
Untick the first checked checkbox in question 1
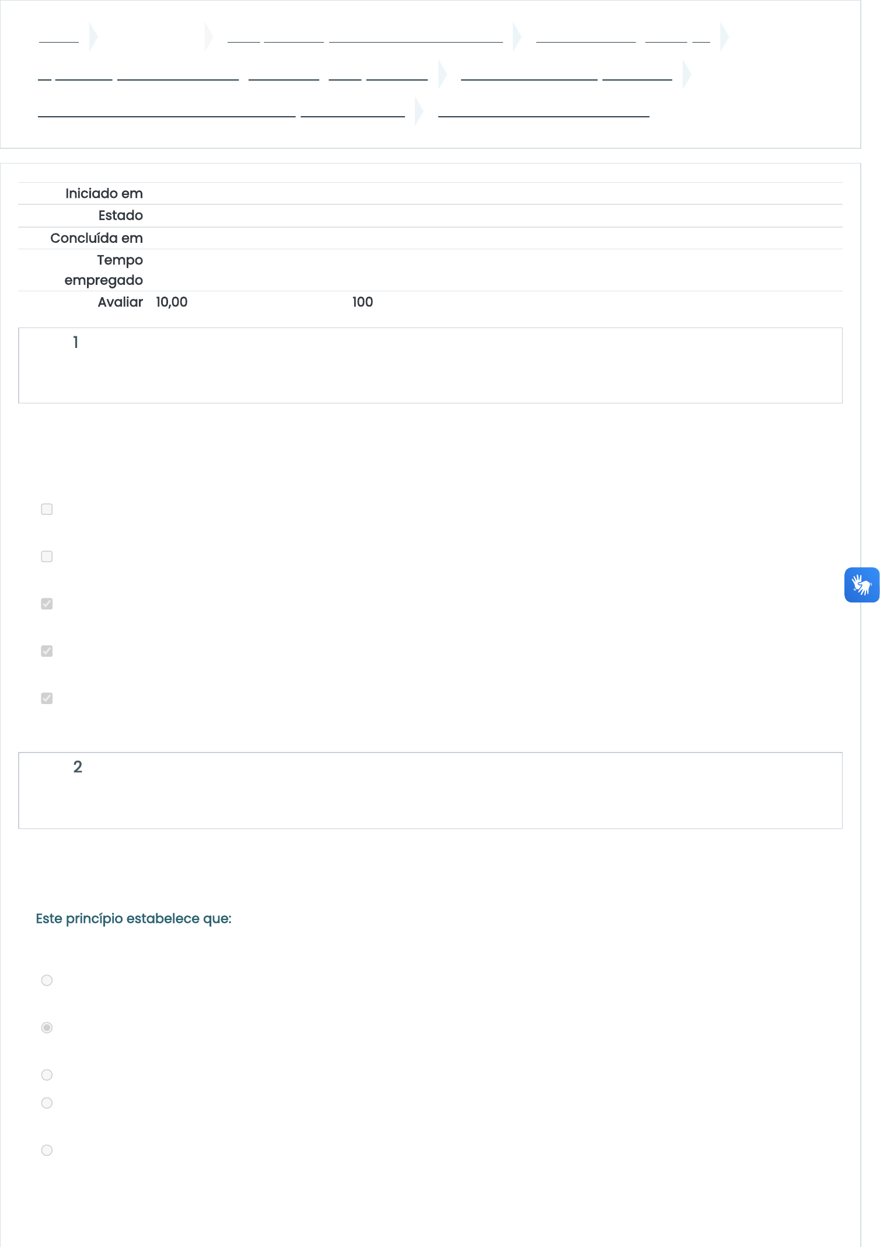coord(47,604)
